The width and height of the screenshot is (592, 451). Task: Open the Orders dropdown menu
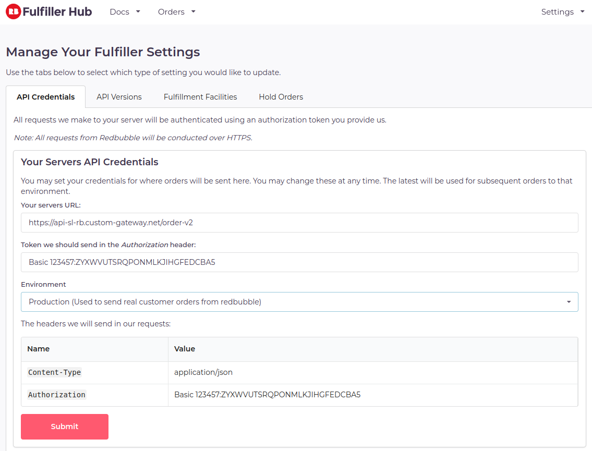(177, 11)
